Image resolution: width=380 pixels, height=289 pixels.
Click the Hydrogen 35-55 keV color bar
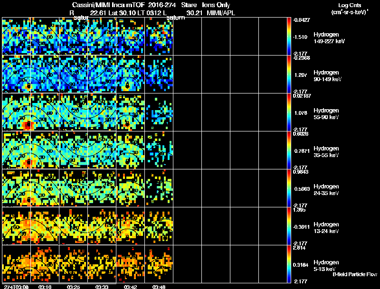[x=289, y=150]
